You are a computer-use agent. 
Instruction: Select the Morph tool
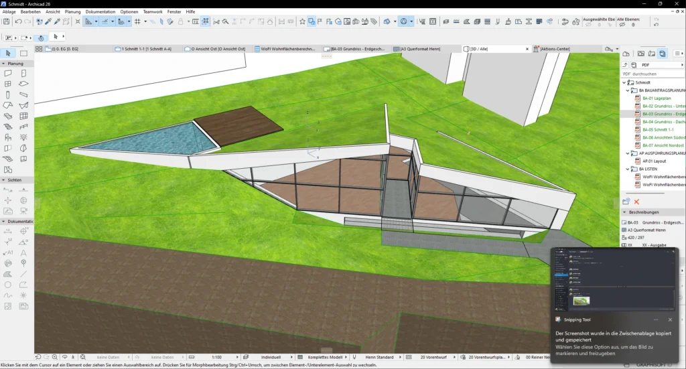click(23, 148)
